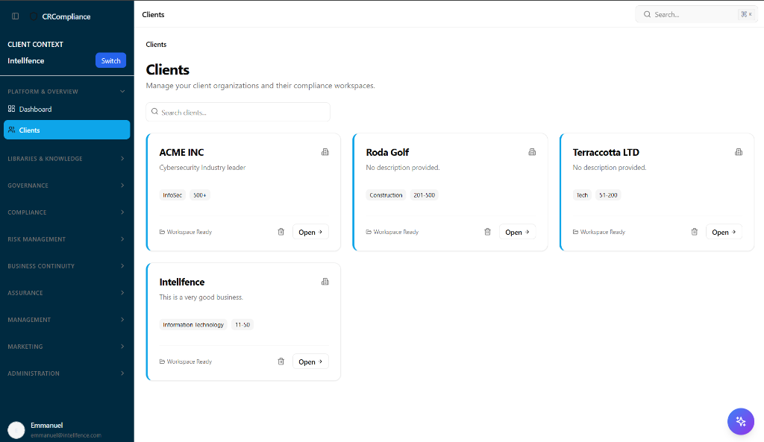Expand the Governance sidebar section
This screenshot has width=764, height=442.
[x=66, y=186]
